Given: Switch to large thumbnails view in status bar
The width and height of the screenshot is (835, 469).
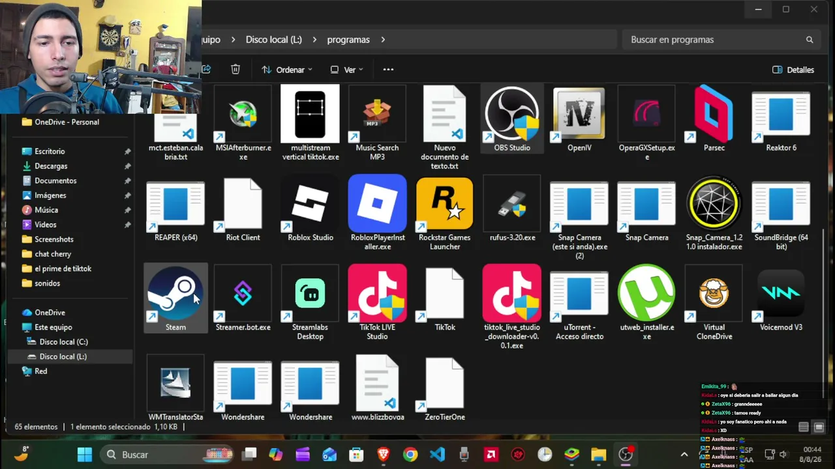Looking at the screenshot, I should click(x=819, y=427).
